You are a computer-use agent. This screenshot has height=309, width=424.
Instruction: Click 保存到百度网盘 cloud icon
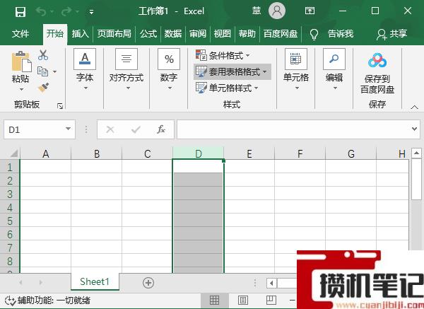click(377, 61)
